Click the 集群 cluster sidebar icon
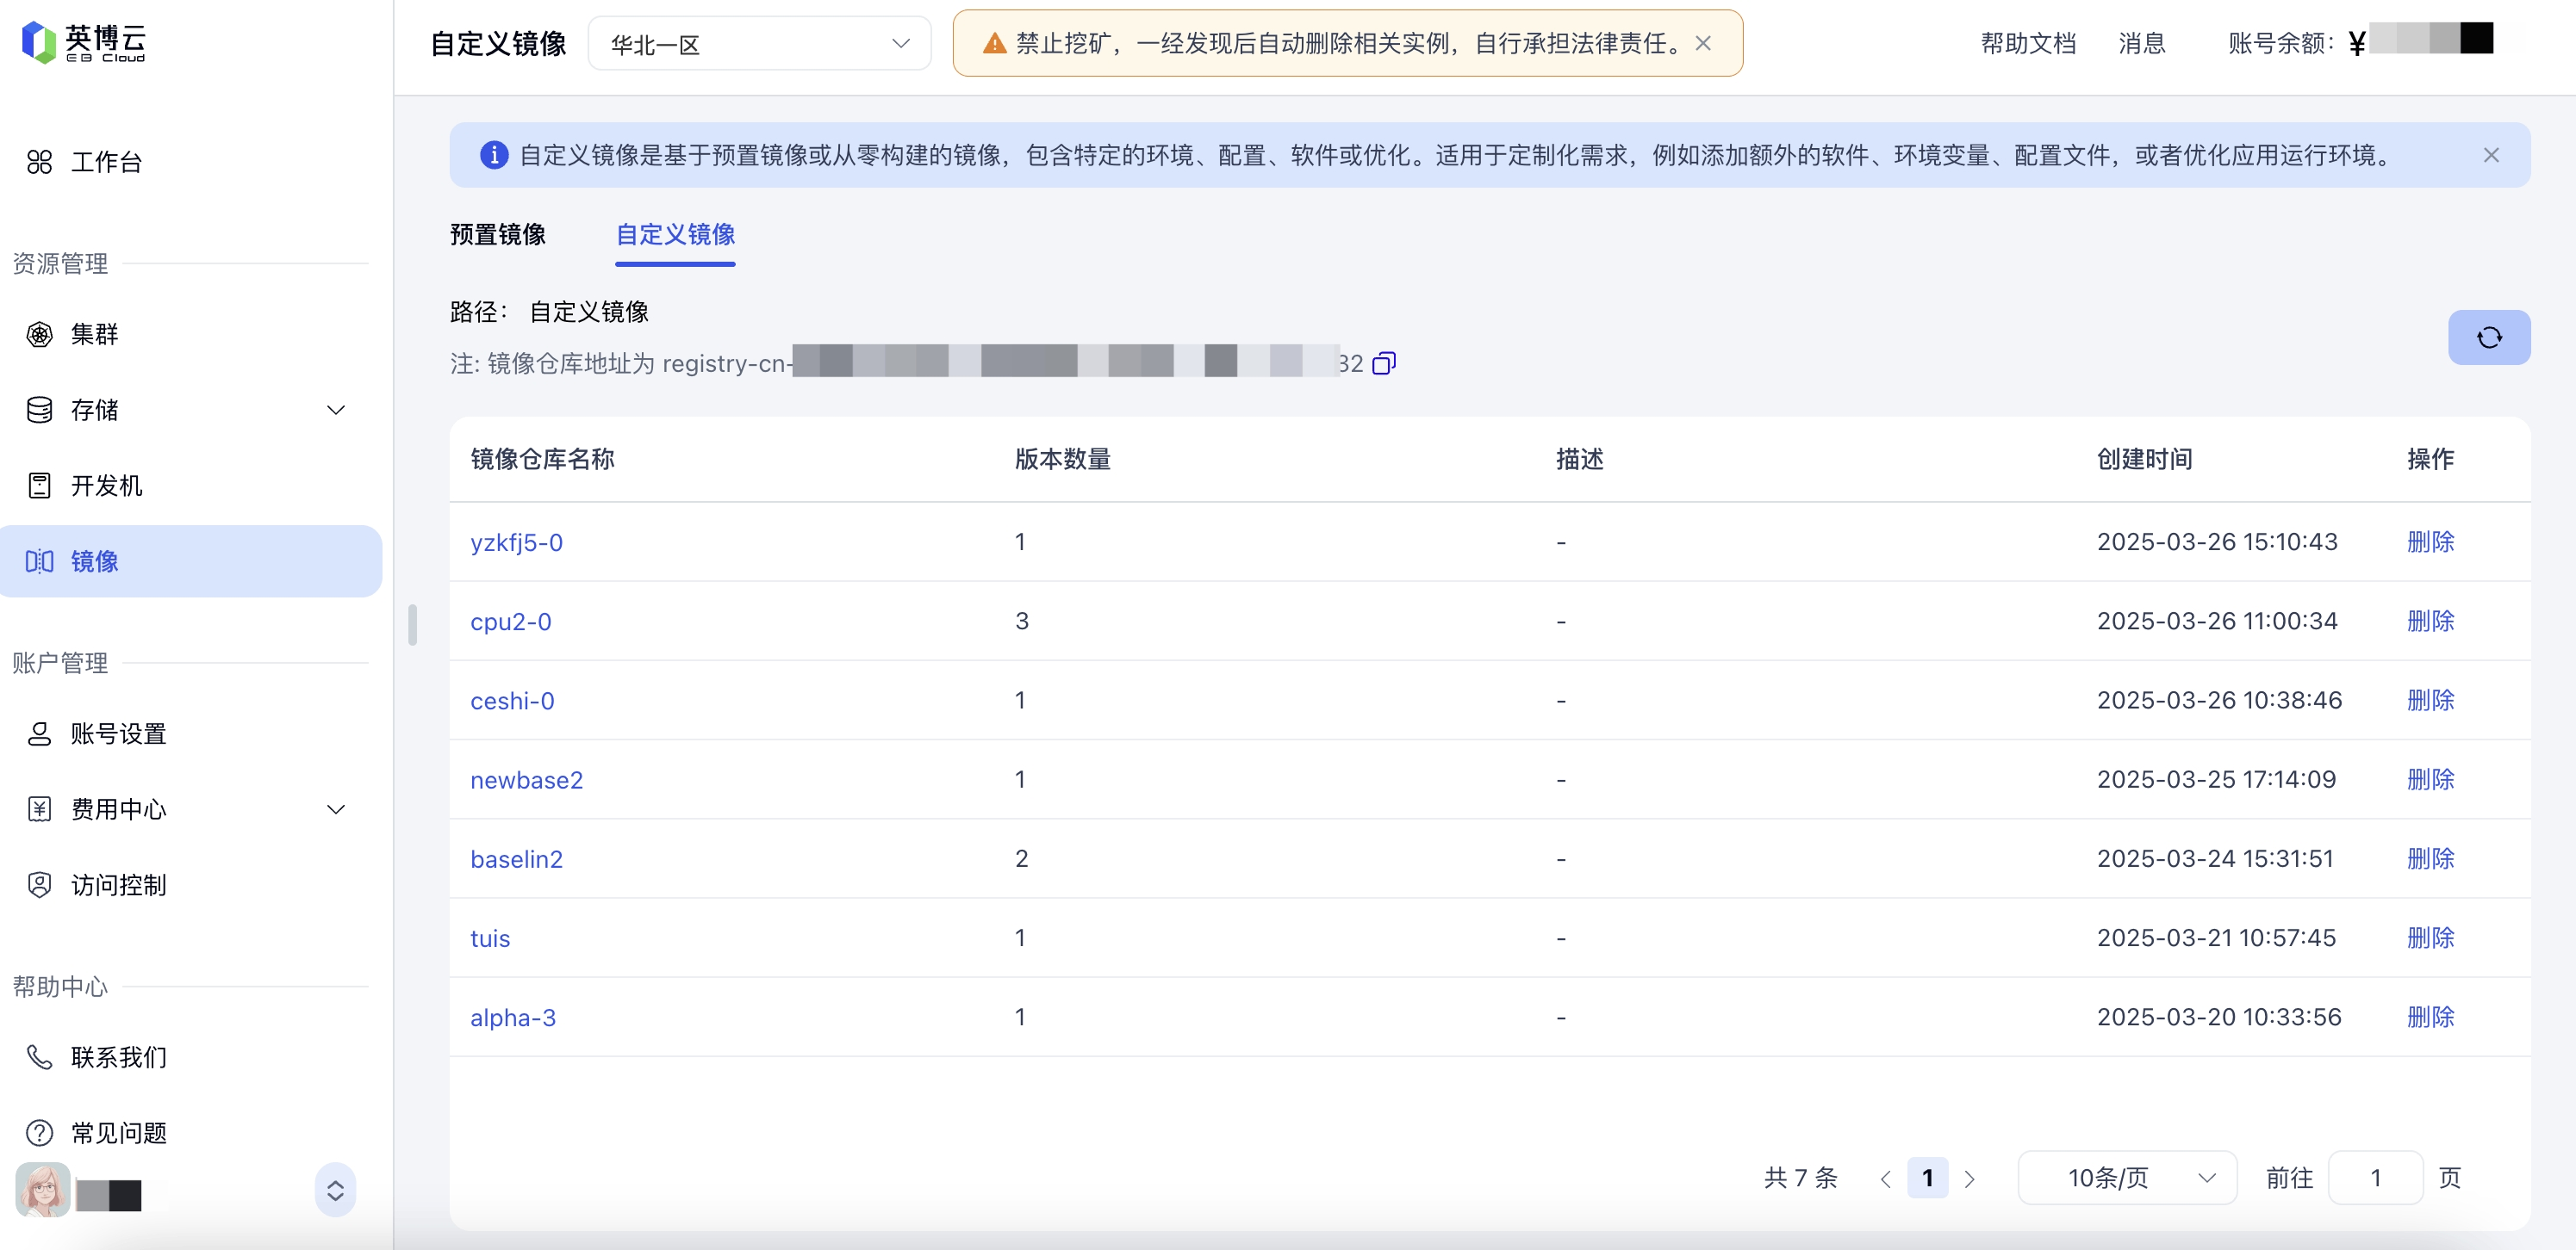The height and width of the screenshot is (1250, 2576). pyautogui.click(x=40, y=334)
